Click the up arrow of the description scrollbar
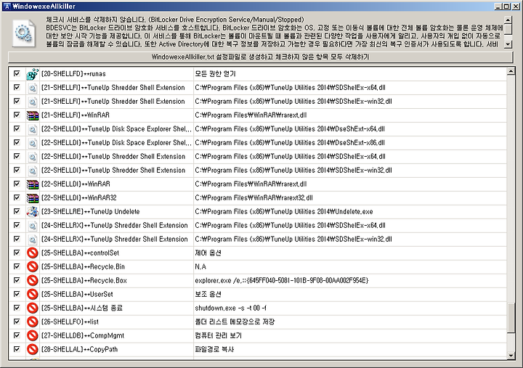The image size is (523, 368). [508, 20]
